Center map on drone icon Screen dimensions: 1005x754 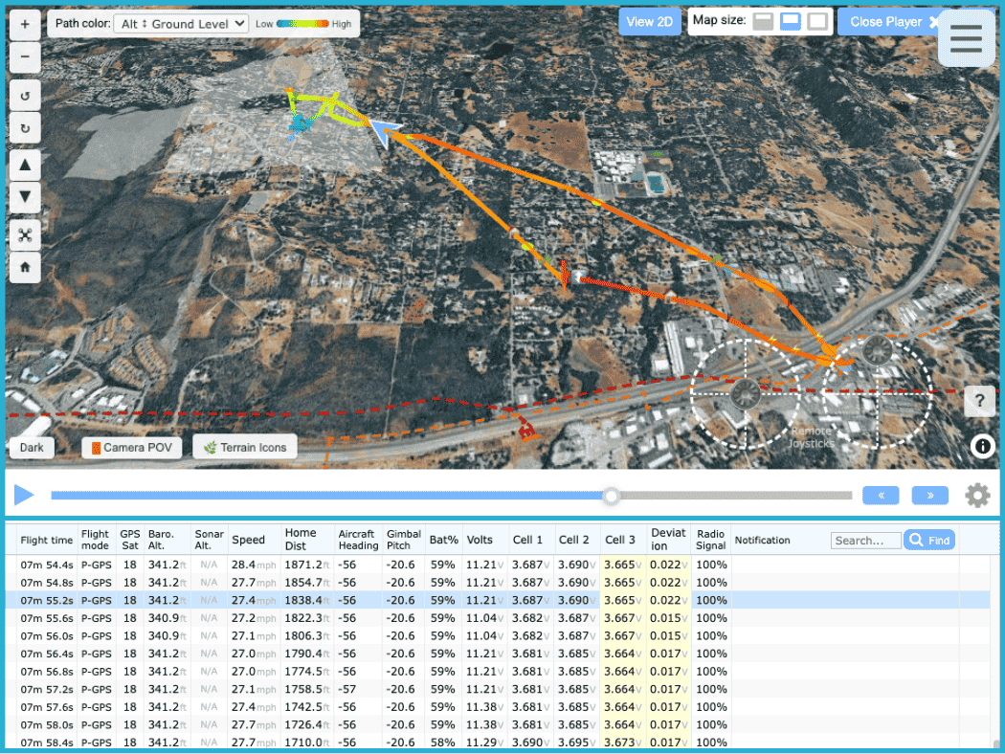pos(24,234)
